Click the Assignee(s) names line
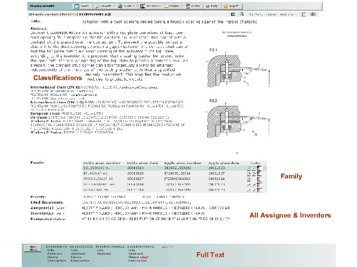357x267 pixels. coord(156,208)
